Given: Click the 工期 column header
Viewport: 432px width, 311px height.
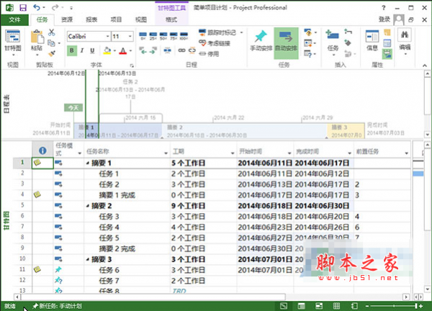Looking at the screenshot, I should [180, 151].
